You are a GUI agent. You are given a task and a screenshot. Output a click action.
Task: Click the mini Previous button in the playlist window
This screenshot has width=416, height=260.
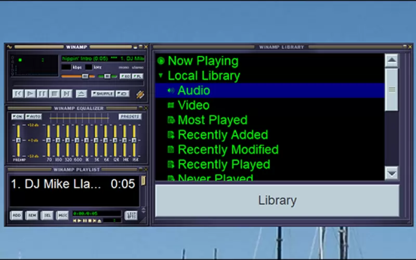(74, 220)
